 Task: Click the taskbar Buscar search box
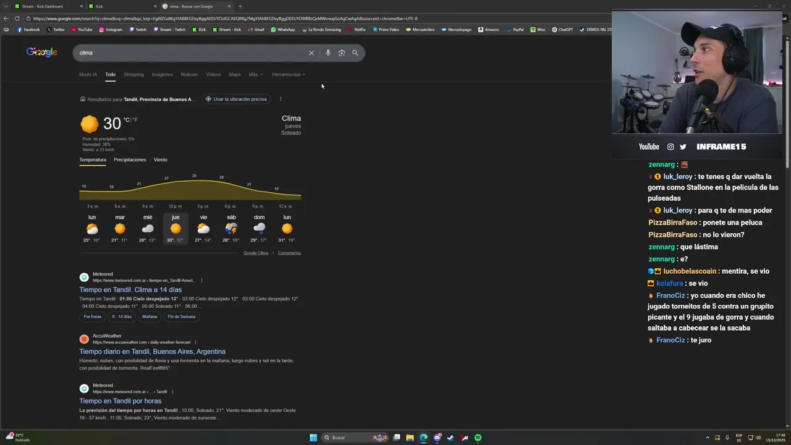[355, 438]
